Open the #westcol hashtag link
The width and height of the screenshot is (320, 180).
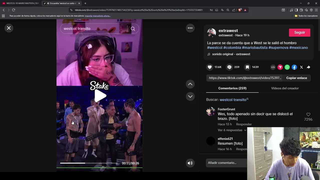[215, 47]
